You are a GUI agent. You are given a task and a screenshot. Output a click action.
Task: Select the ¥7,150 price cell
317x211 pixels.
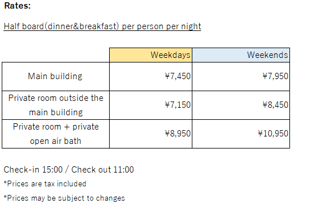tap(150, 105)
